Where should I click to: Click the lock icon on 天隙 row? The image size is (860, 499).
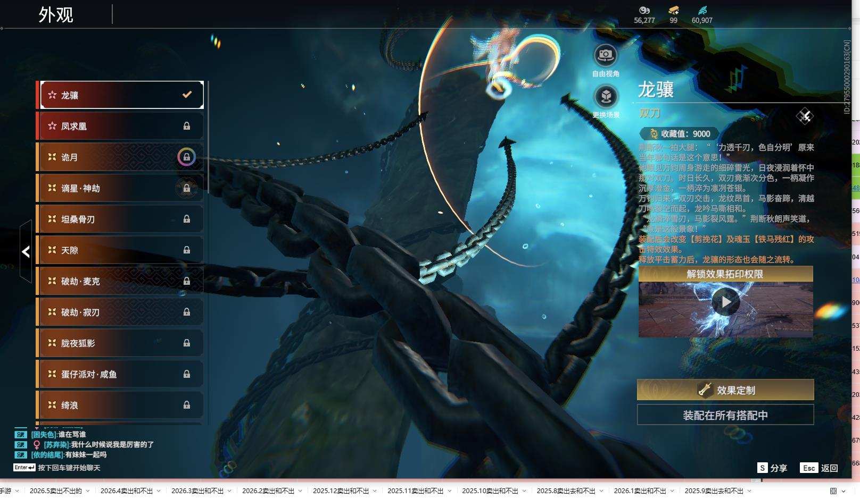187,250
